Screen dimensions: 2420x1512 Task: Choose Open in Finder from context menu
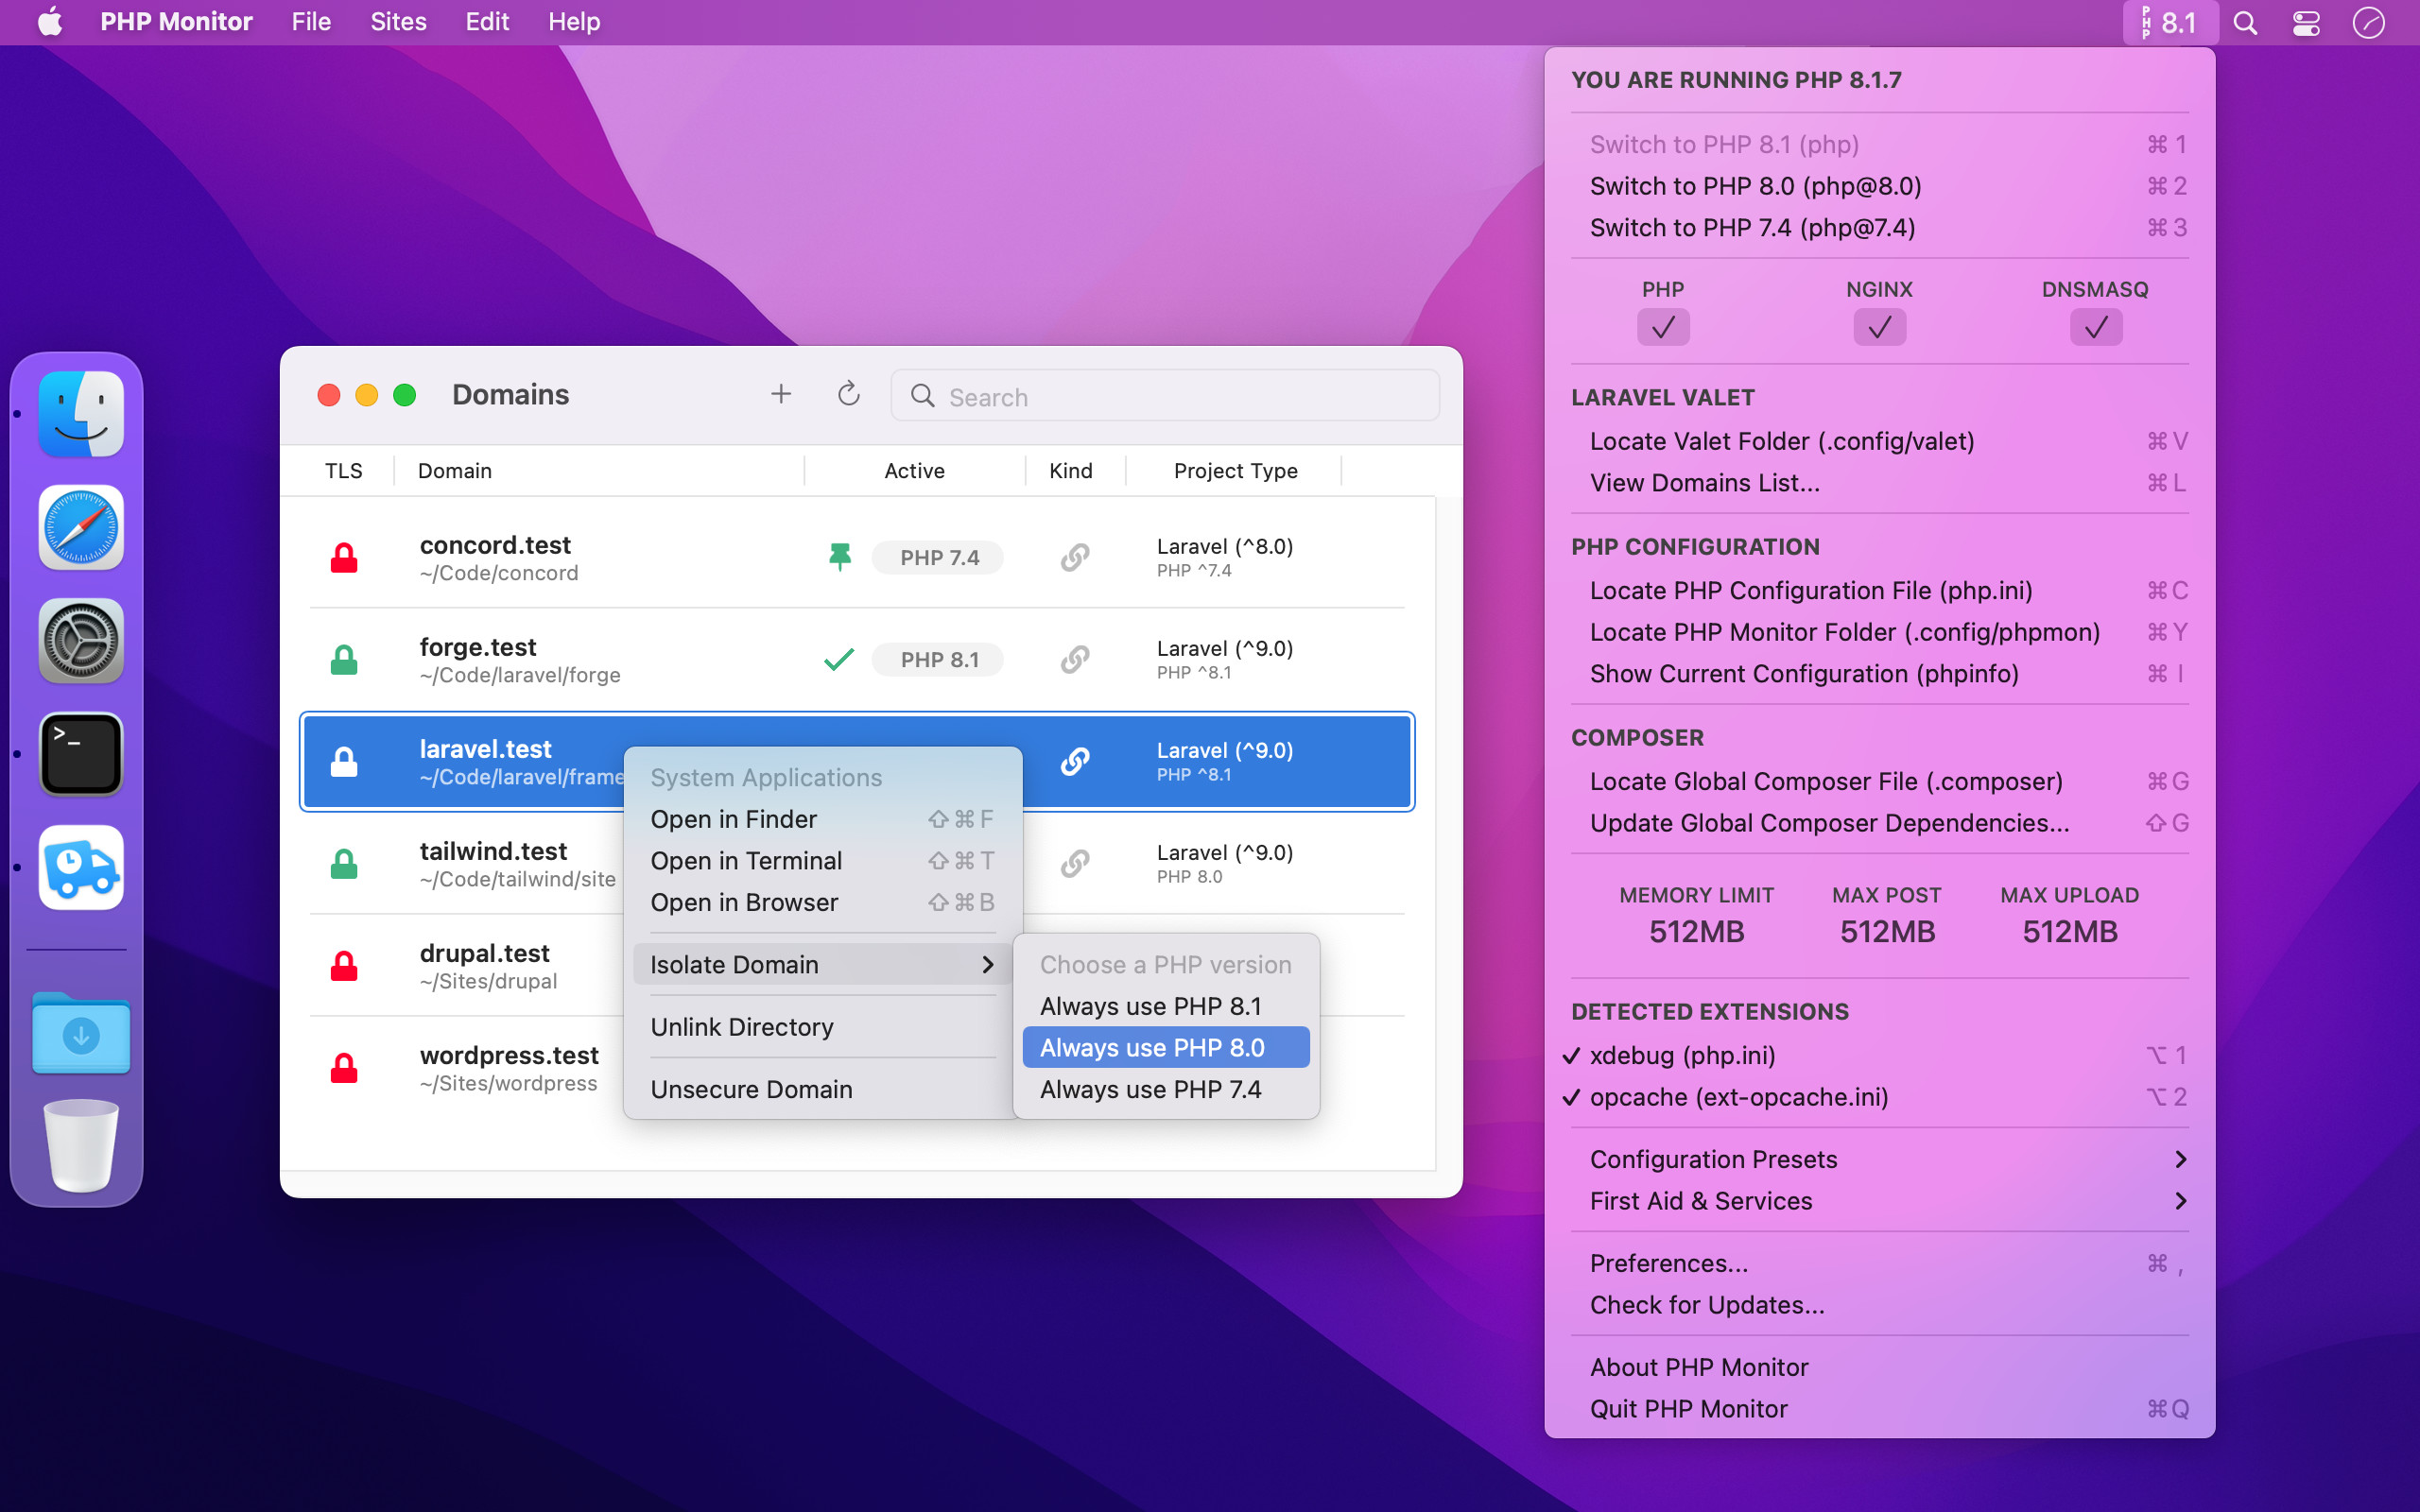coord(822,819)
